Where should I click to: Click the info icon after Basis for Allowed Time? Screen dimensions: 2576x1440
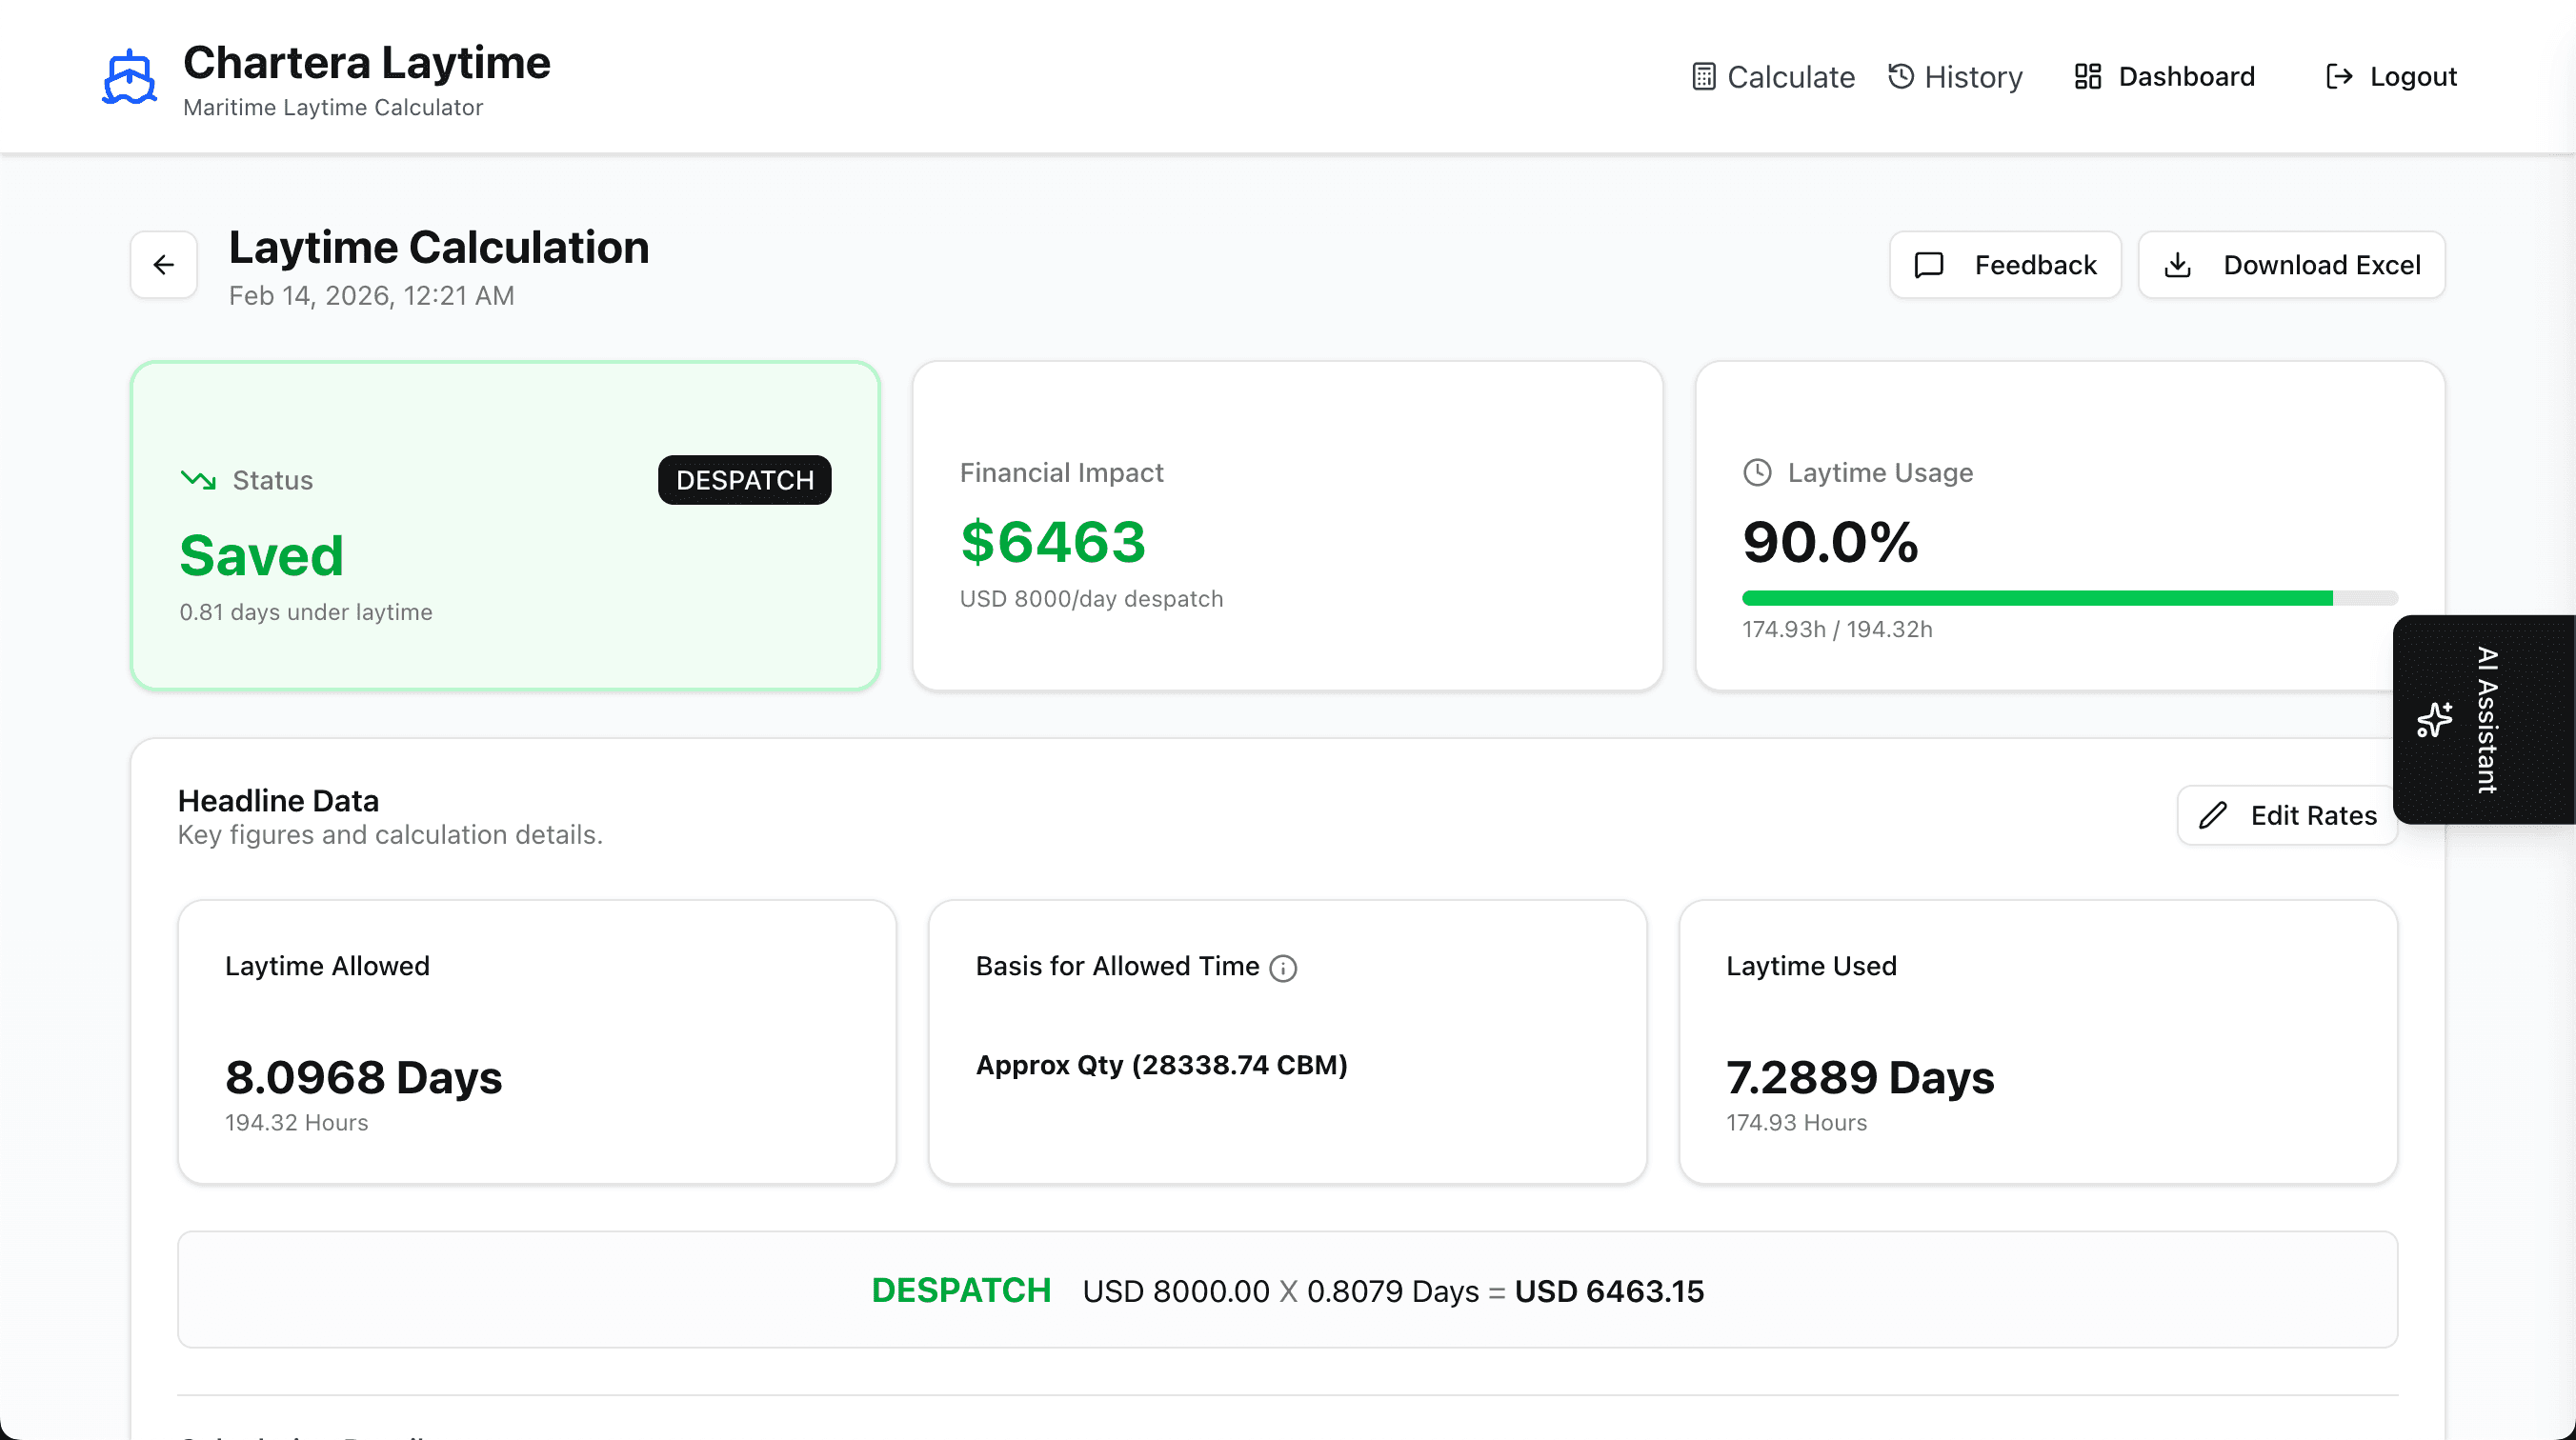[x=1284, y=967]
